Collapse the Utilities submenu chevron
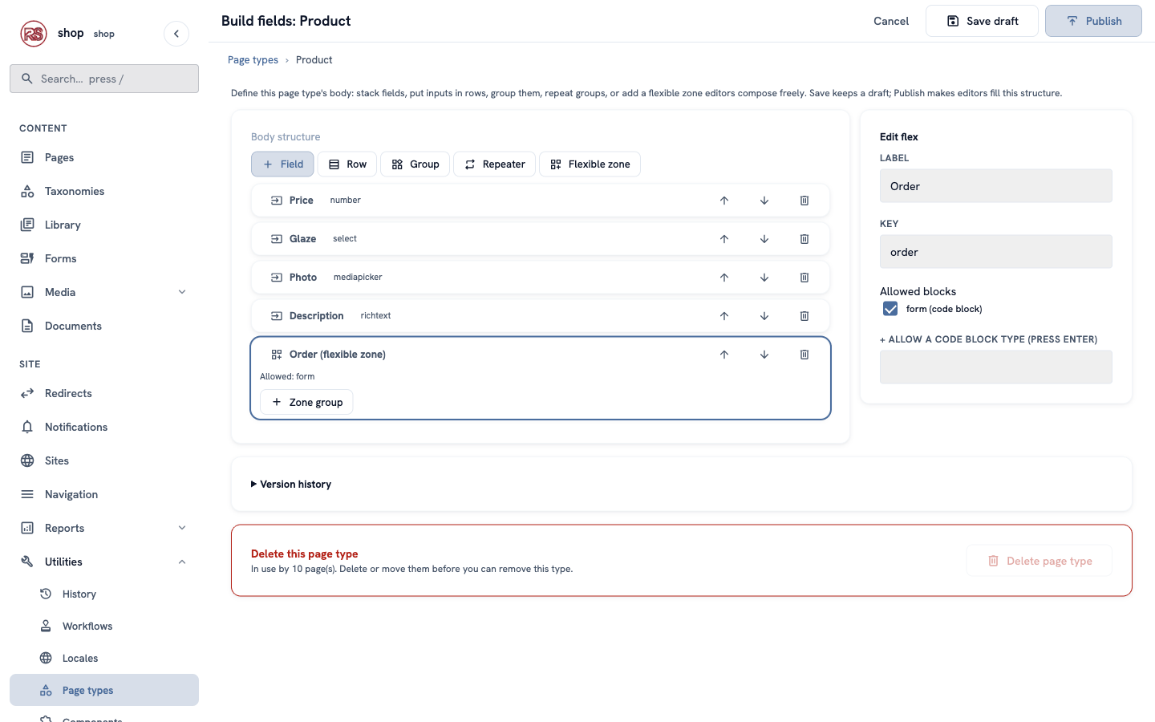The width and height of the screenshot is (1155, 722). pyautogui.click(x=182, y=562)
